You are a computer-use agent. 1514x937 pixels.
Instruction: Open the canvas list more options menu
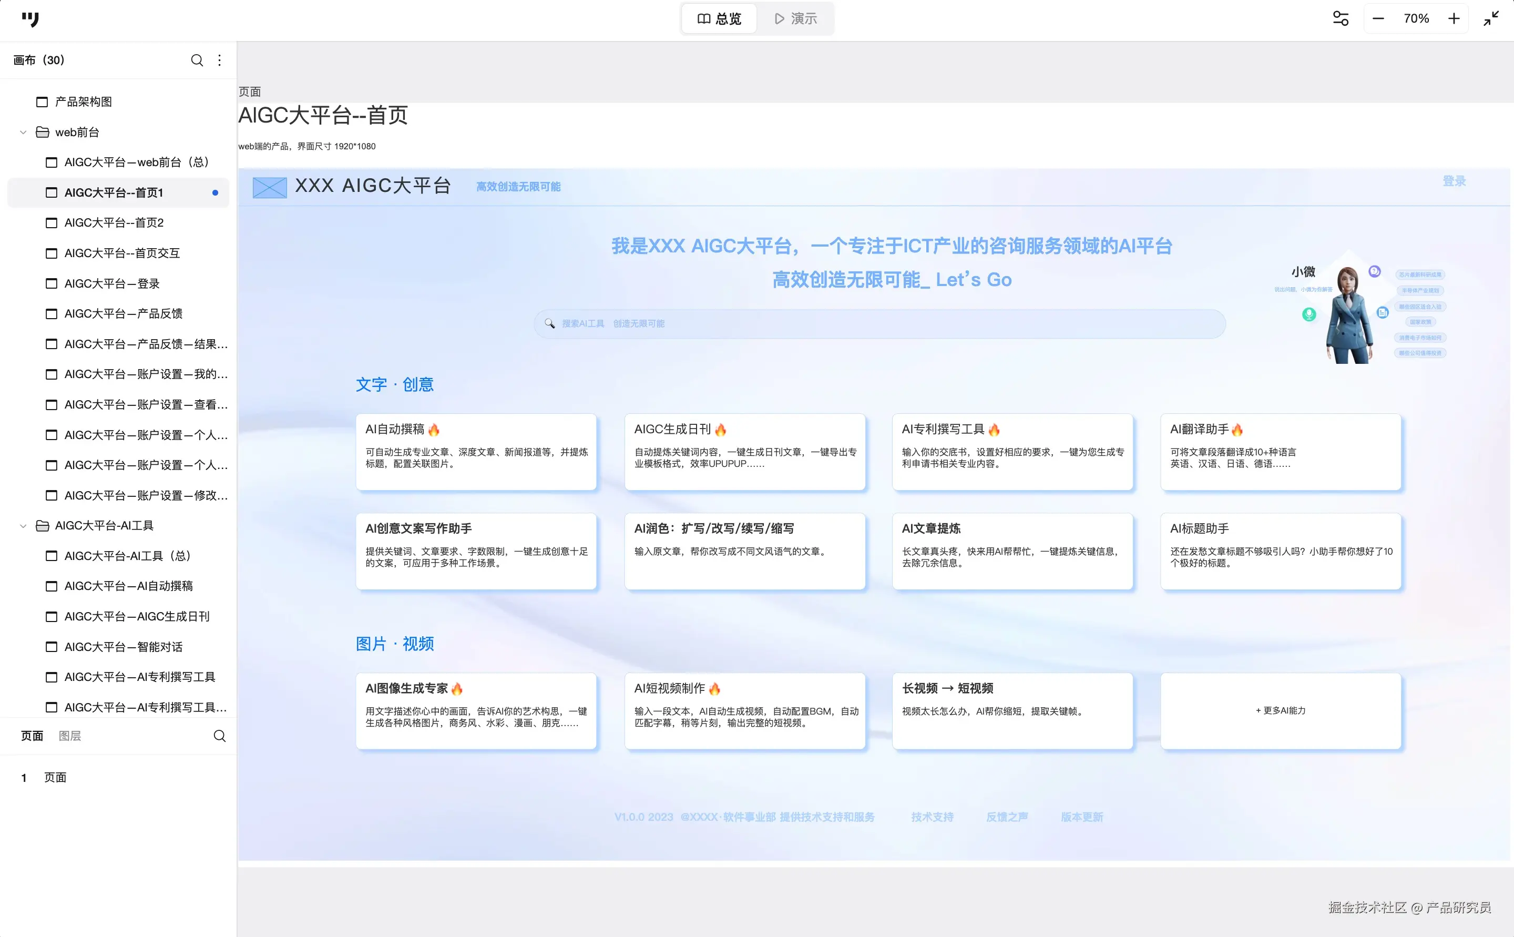click(x=219, y=60)
